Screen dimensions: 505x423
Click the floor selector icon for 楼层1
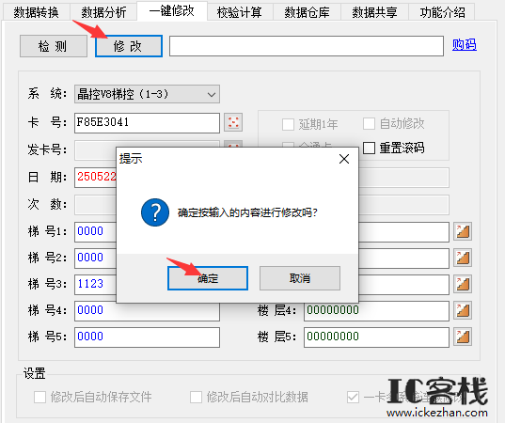[x=463, y=231]
